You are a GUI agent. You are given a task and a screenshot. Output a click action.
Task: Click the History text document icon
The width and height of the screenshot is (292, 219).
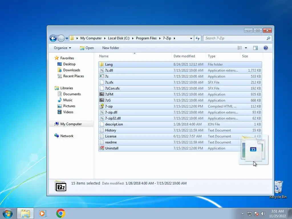pyautogui.click(x=102, y=130)
